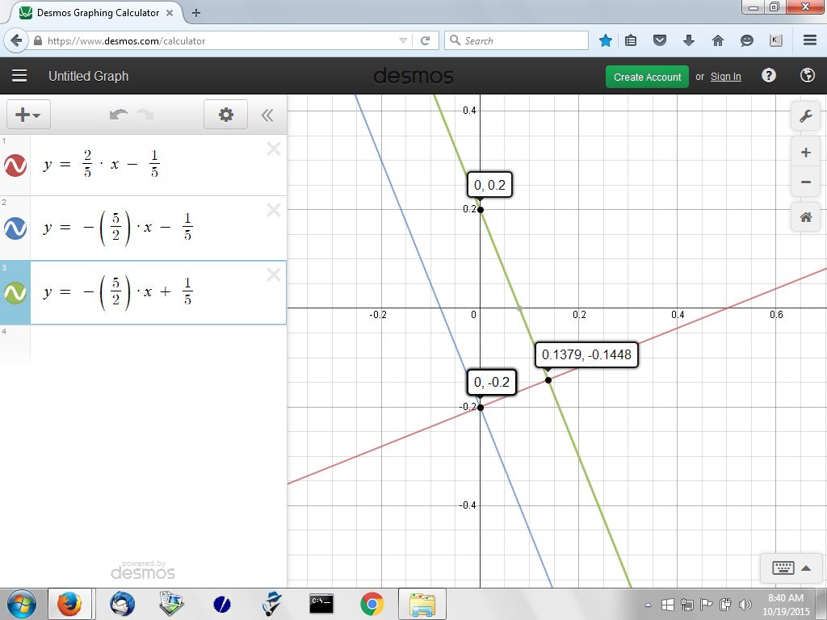The height and width of the screenshot is (620, 827).
Task: Open the taskbar clock and date
Action: [786, 605]
